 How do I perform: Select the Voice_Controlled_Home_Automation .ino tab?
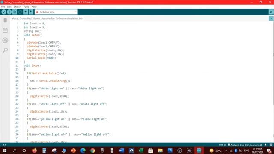click(47, 18)
